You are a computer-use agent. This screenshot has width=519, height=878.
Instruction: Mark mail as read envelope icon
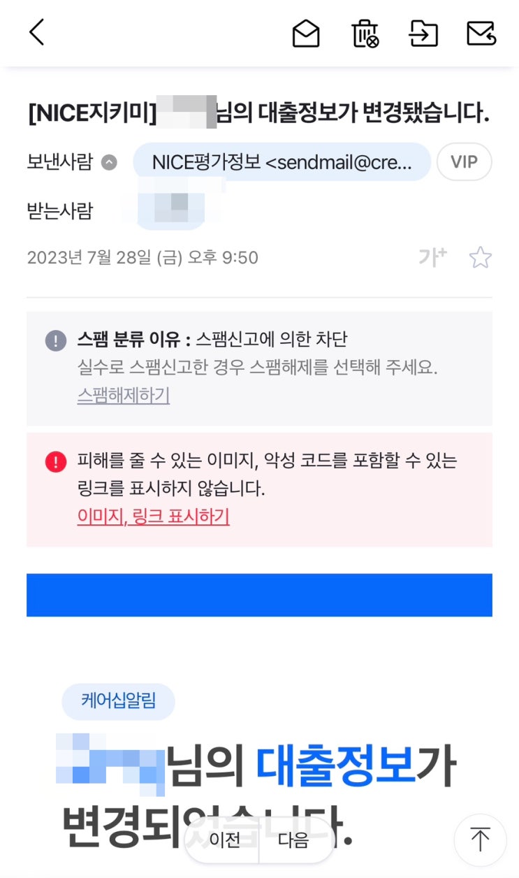point(306,34)
